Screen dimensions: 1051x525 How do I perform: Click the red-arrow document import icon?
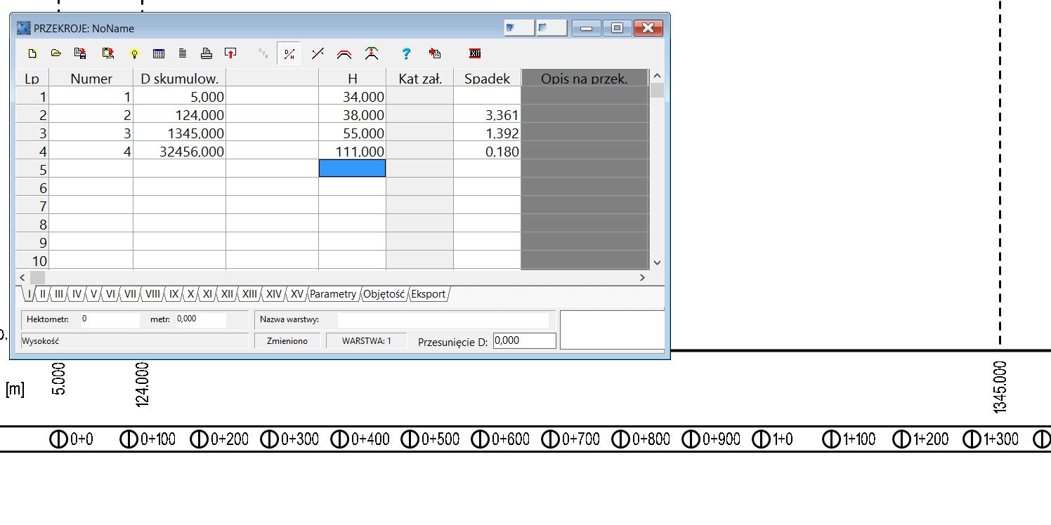click(435, 53)
